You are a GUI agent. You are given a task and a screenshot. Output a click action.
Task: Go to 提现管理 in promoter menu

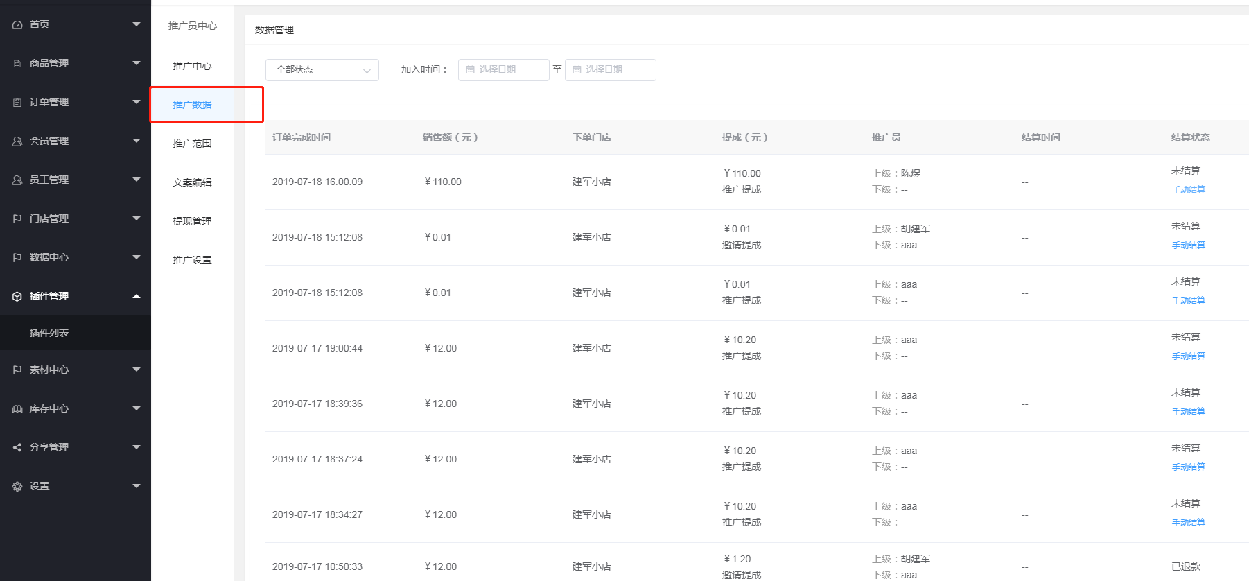tap(192, 221)
